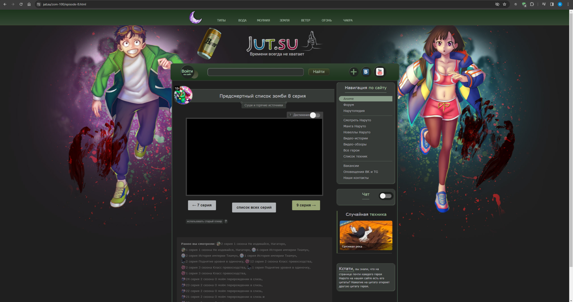
Task: Go to the next episode, 9 серия
Action: pyautogui.click(x=306, y=205)
